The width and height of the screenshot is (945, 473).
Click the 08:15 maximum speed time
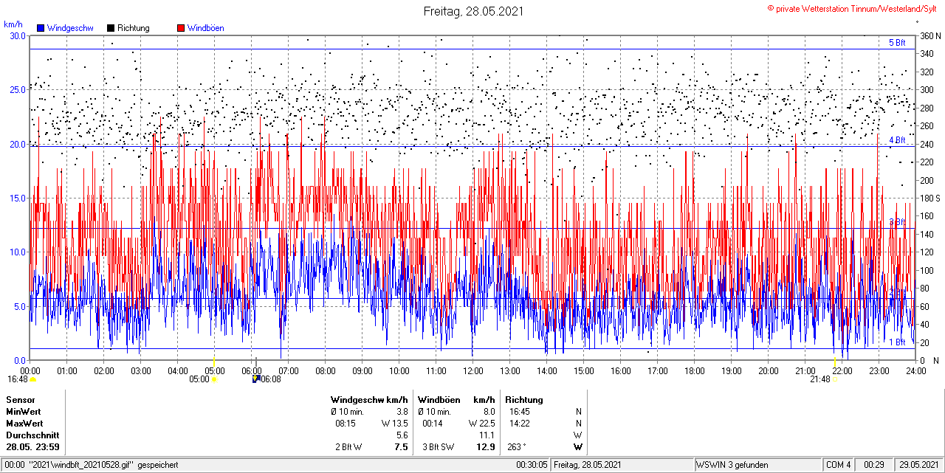[346, 424]
